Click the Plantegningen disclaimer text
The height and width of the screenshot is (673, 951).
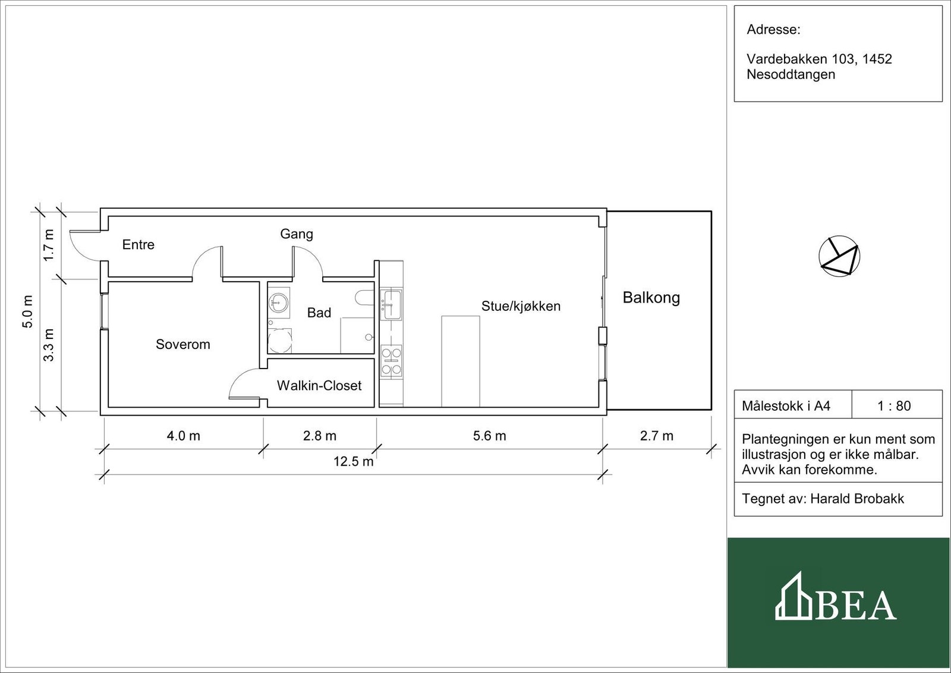[838, 454]
